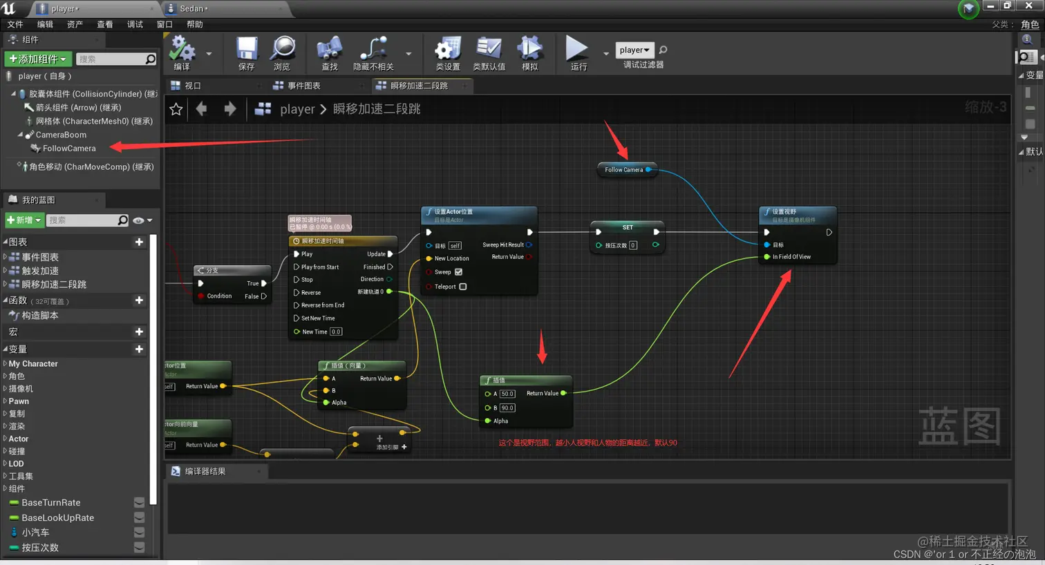Click the Simulation (模拟) toolbar icon
Screen dimensions: 1045x565
[x=530, y=49]
